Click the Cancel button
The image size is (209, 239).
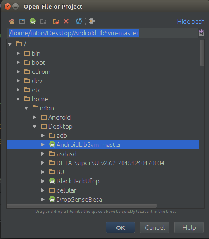point(154,227)
